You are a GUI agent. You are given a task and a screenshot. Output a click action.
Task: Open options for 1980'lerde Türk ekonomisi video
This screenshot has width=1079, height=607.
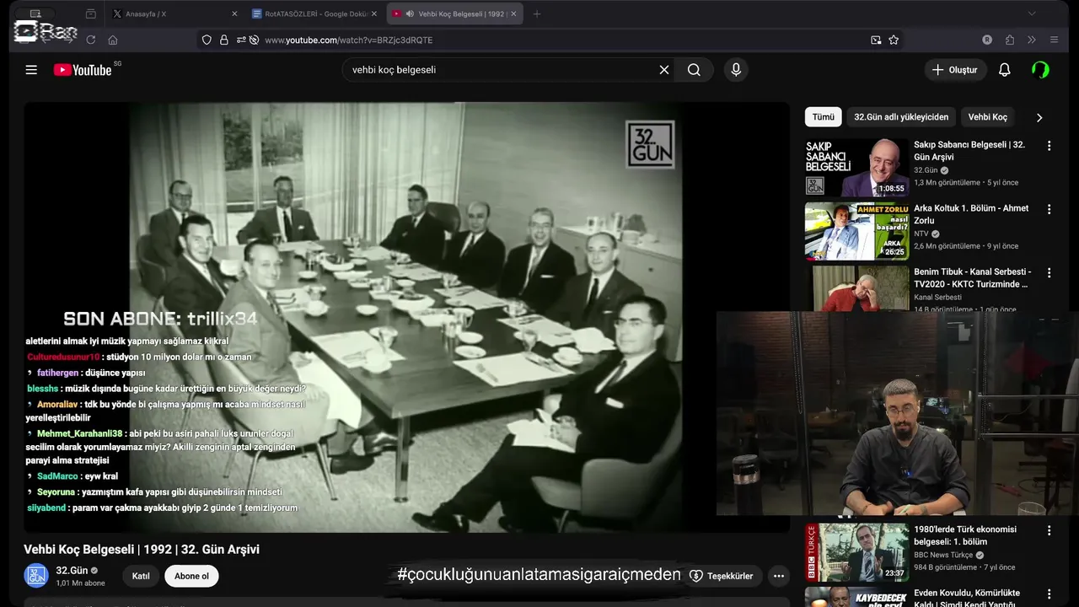click(1049, 531)
